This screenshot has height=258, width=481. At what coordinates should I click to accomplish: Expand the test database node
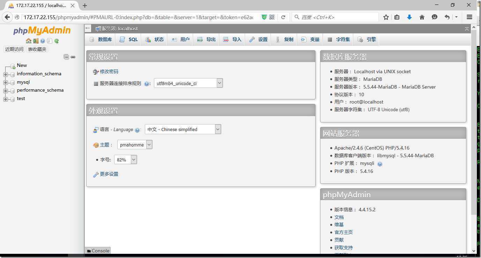click(6, 99)
